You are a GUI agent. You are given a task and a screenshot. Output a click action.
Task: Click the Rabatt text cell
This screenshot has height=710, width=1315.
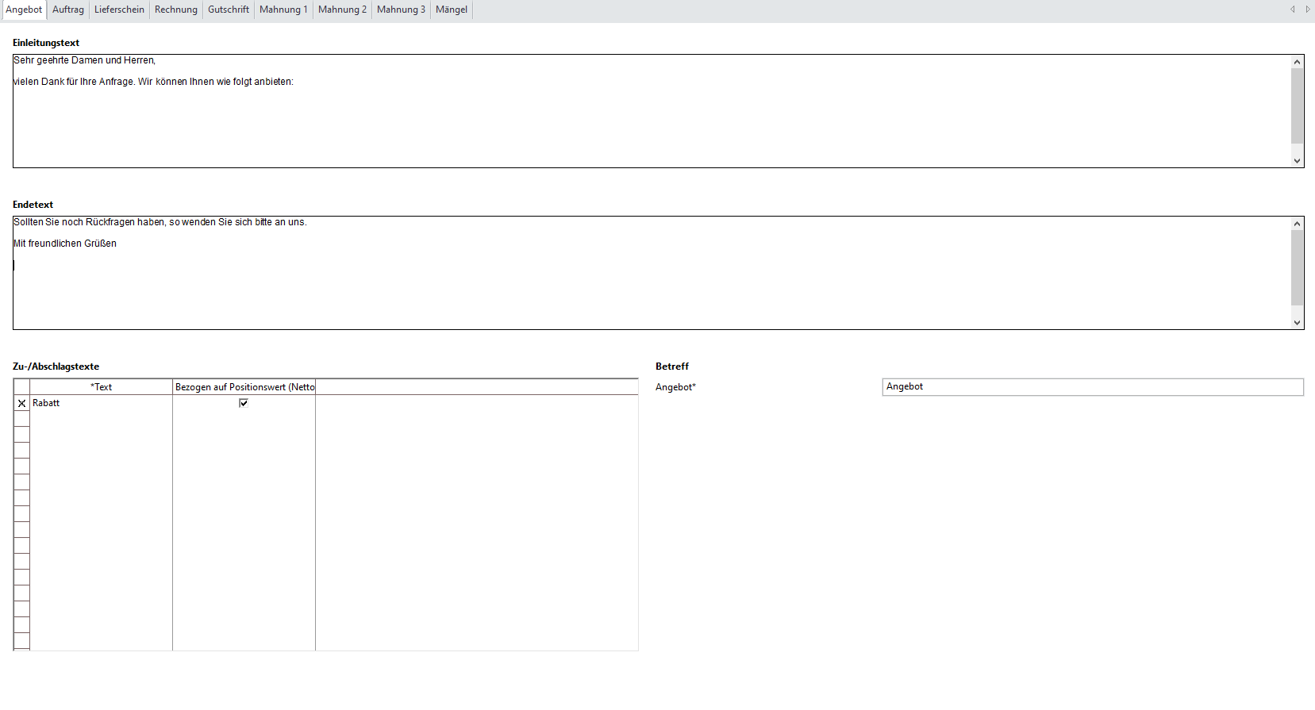[x=101, y=403]
